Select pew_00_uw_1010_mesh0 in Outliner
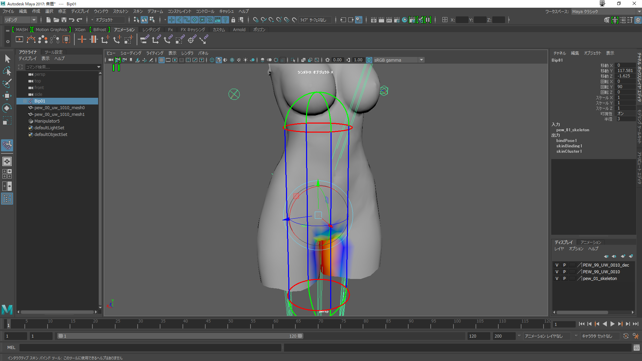The width and height of the screenshot is (642, 361). coord(59,108)
